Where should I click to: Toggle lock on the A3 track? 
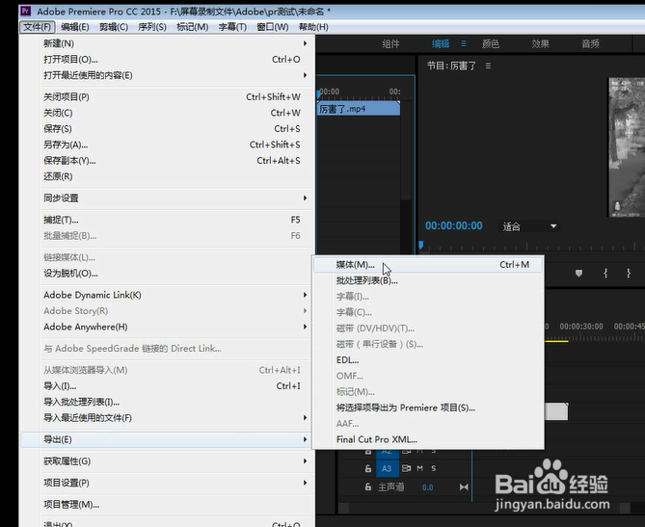pos(368,468)
